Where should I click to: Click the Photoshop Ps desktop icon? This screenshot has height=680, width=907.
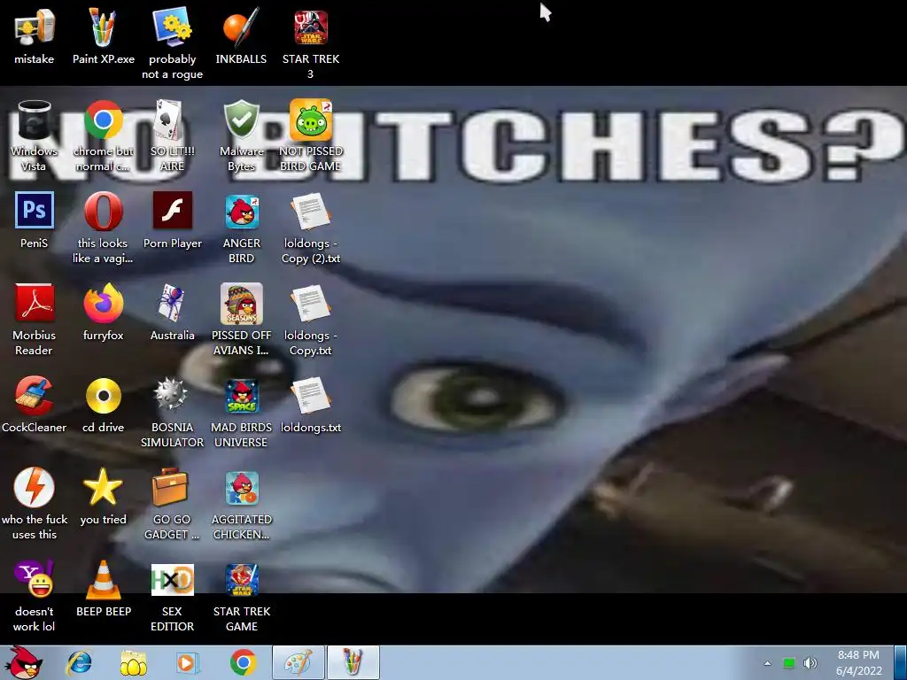35,211
